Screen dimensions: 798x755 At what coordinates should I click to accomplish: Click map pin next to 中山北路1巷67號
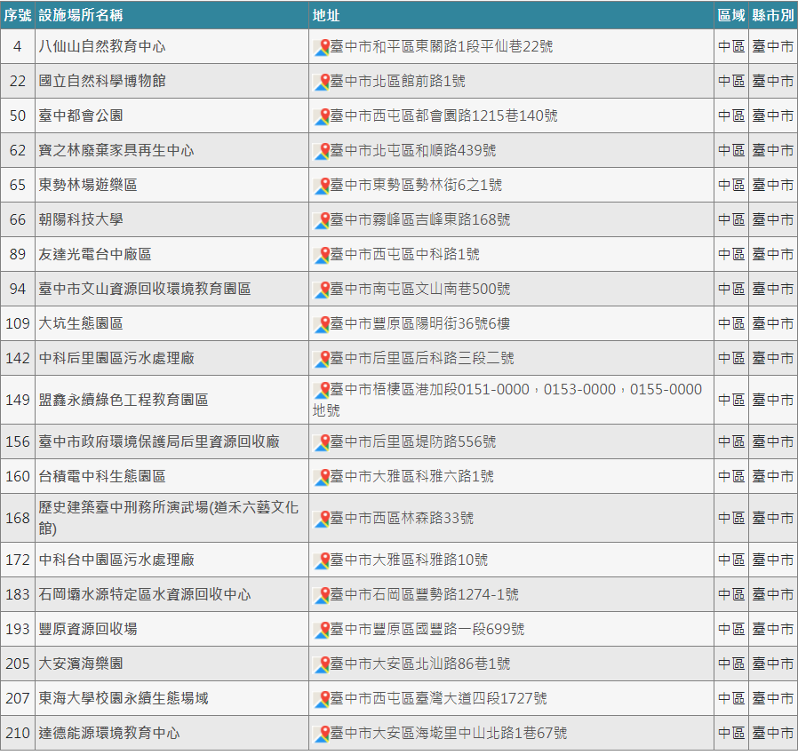click(x=322, y=734)
